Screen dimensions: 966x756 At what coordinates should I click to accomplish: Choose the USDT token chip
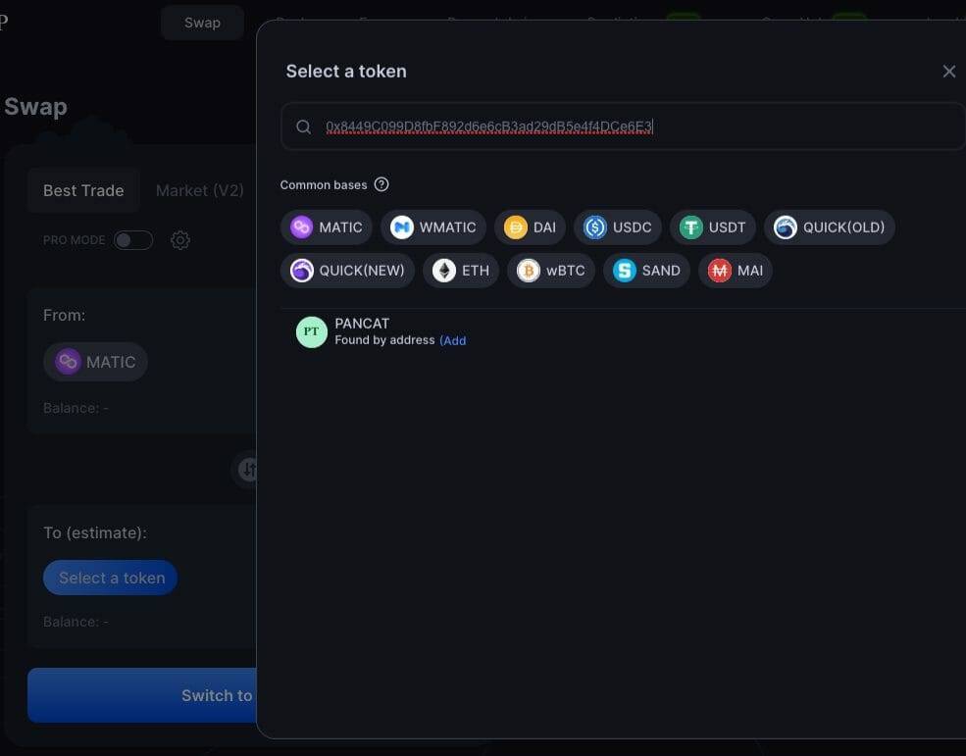click(x=713, y=227)
